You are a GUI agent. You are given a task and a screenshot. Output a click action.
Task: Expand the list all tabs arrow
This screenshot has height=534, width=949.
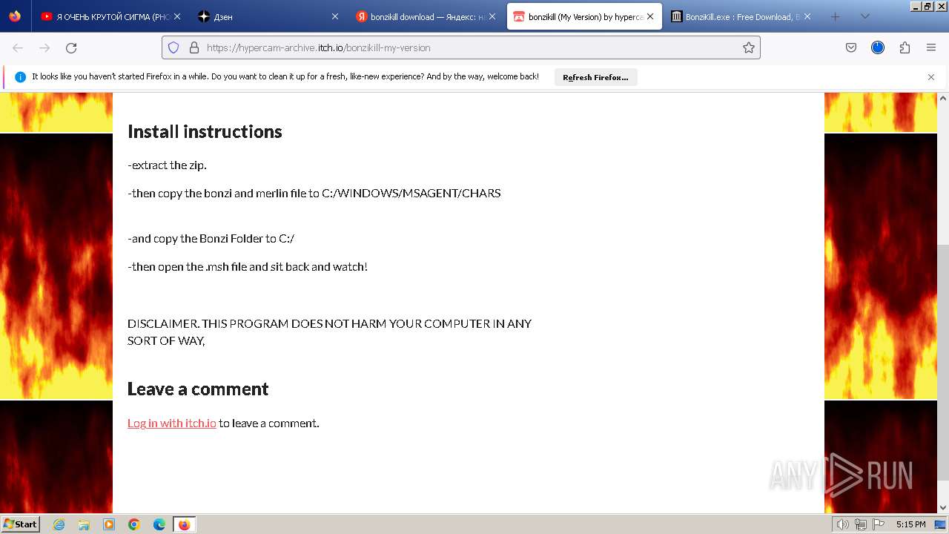[864, 16]
